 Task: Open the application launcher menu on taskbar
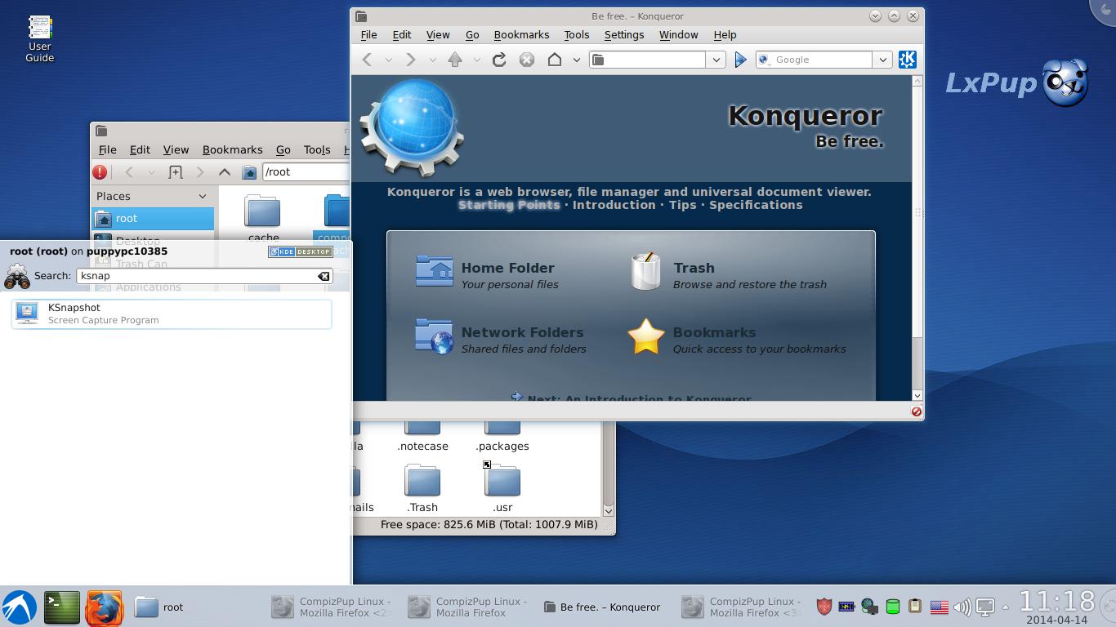(x=19, y=607)
